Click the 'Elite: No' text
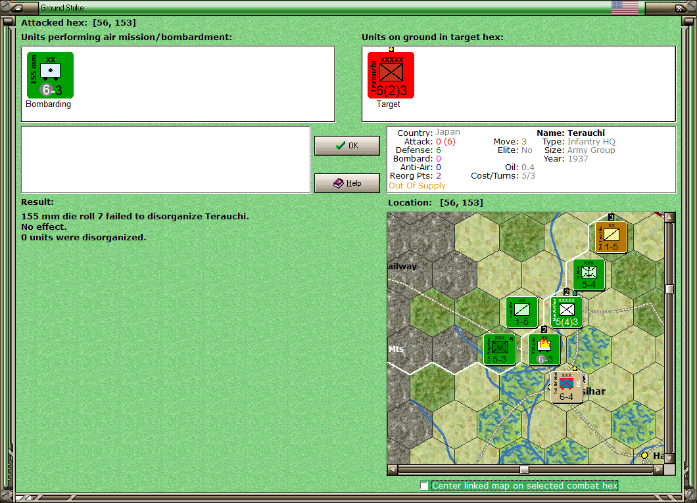The height and width of the screenshot is (503, 697). (x=515, y=150)
